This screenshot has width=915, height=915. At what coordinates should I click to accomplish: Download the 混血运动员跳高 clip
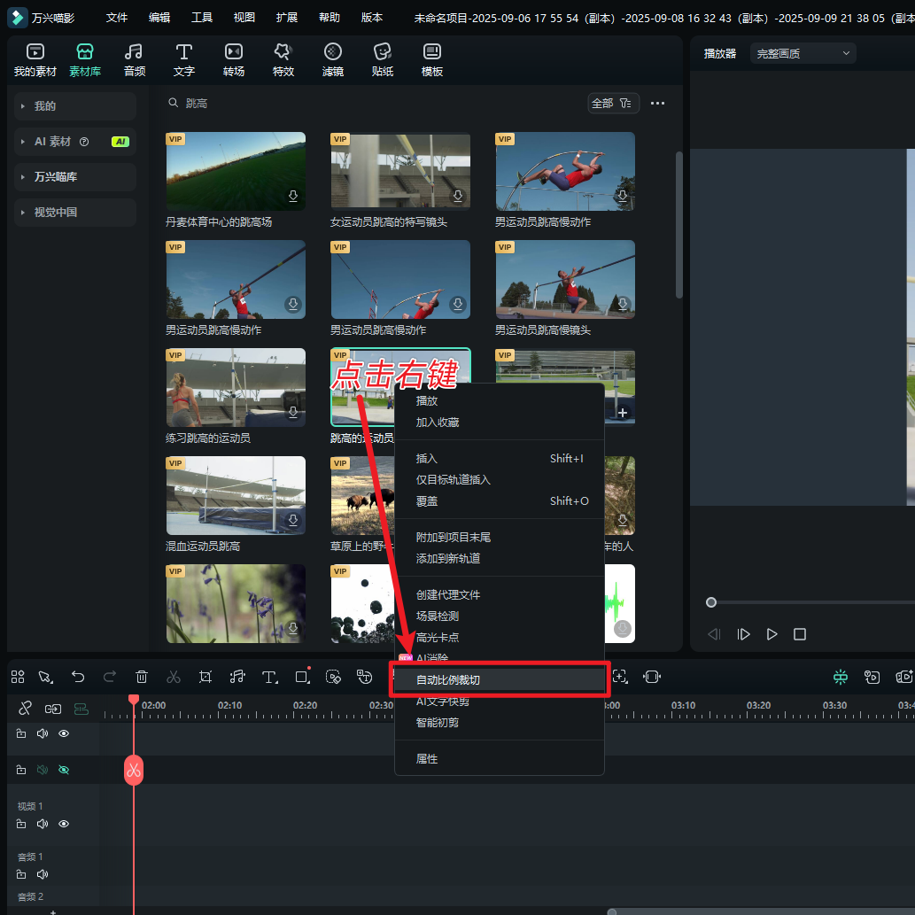point(293,520)
